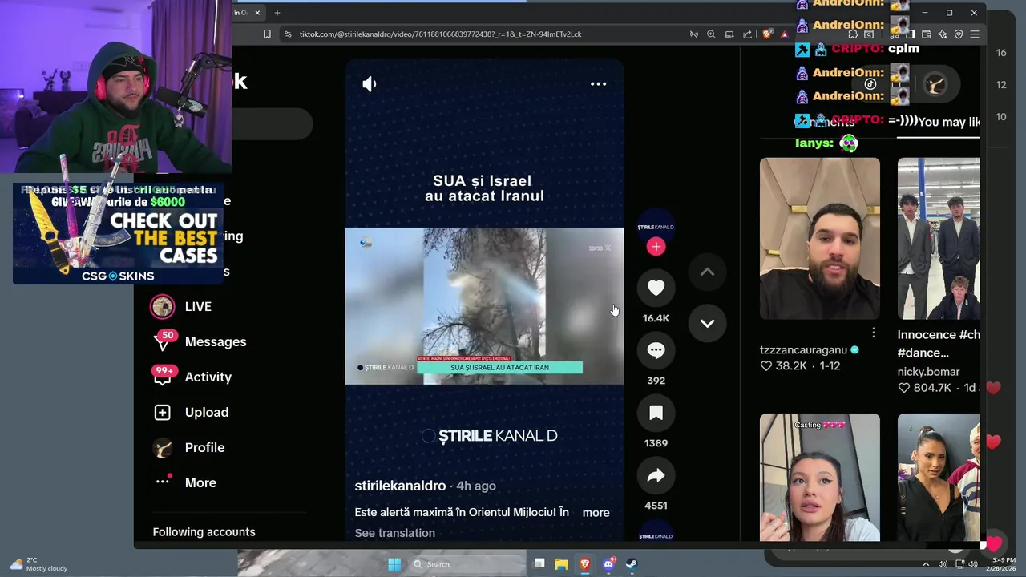
Task: Click the CSGO Skins Check Out banner
Action: (118, 234)
